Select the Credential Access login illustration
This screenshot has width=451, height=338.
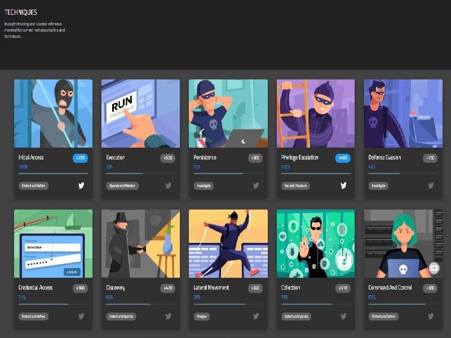point(53,244)
